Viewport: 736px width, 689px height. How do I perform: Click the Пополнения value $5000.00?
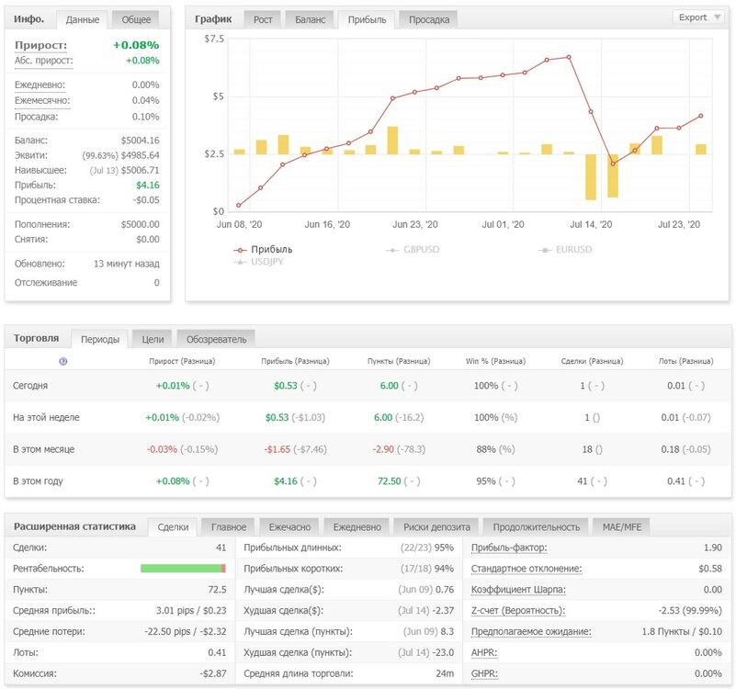140,224
